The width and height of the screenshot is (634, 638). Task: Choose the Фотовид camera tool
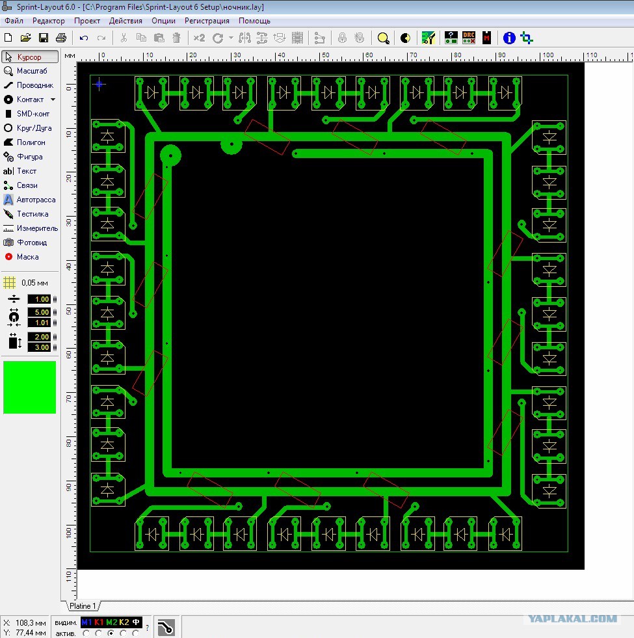tap(29, 243)
